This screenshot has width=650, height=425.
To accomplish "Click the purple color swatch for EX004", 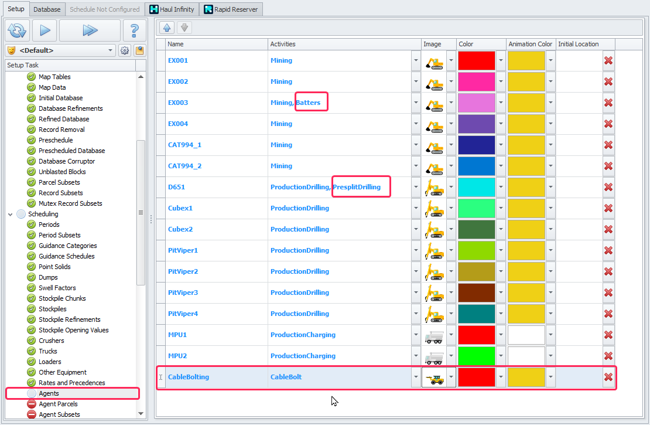I will [x=476, y=124].
